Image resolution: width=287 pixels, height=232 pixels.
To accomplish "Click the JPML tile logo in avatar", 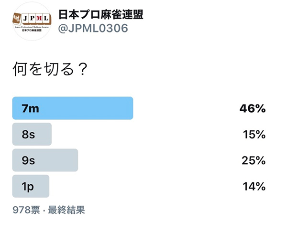I will pyautogui.click(x=32, y=19).
